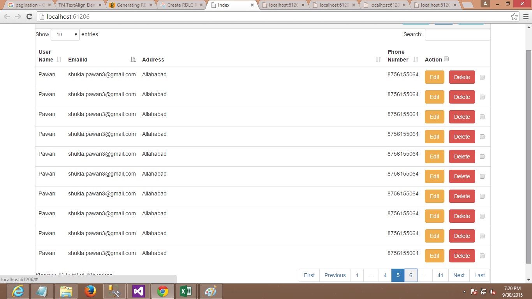
Task: Click into the Search input field
Action: pos(457,35)
